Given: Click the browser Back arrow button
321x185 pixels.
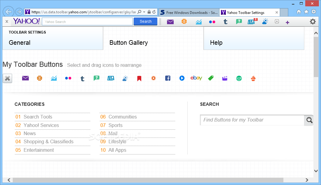Looking at the screenshot, I should pyautogui.click(x=8, y=12).
